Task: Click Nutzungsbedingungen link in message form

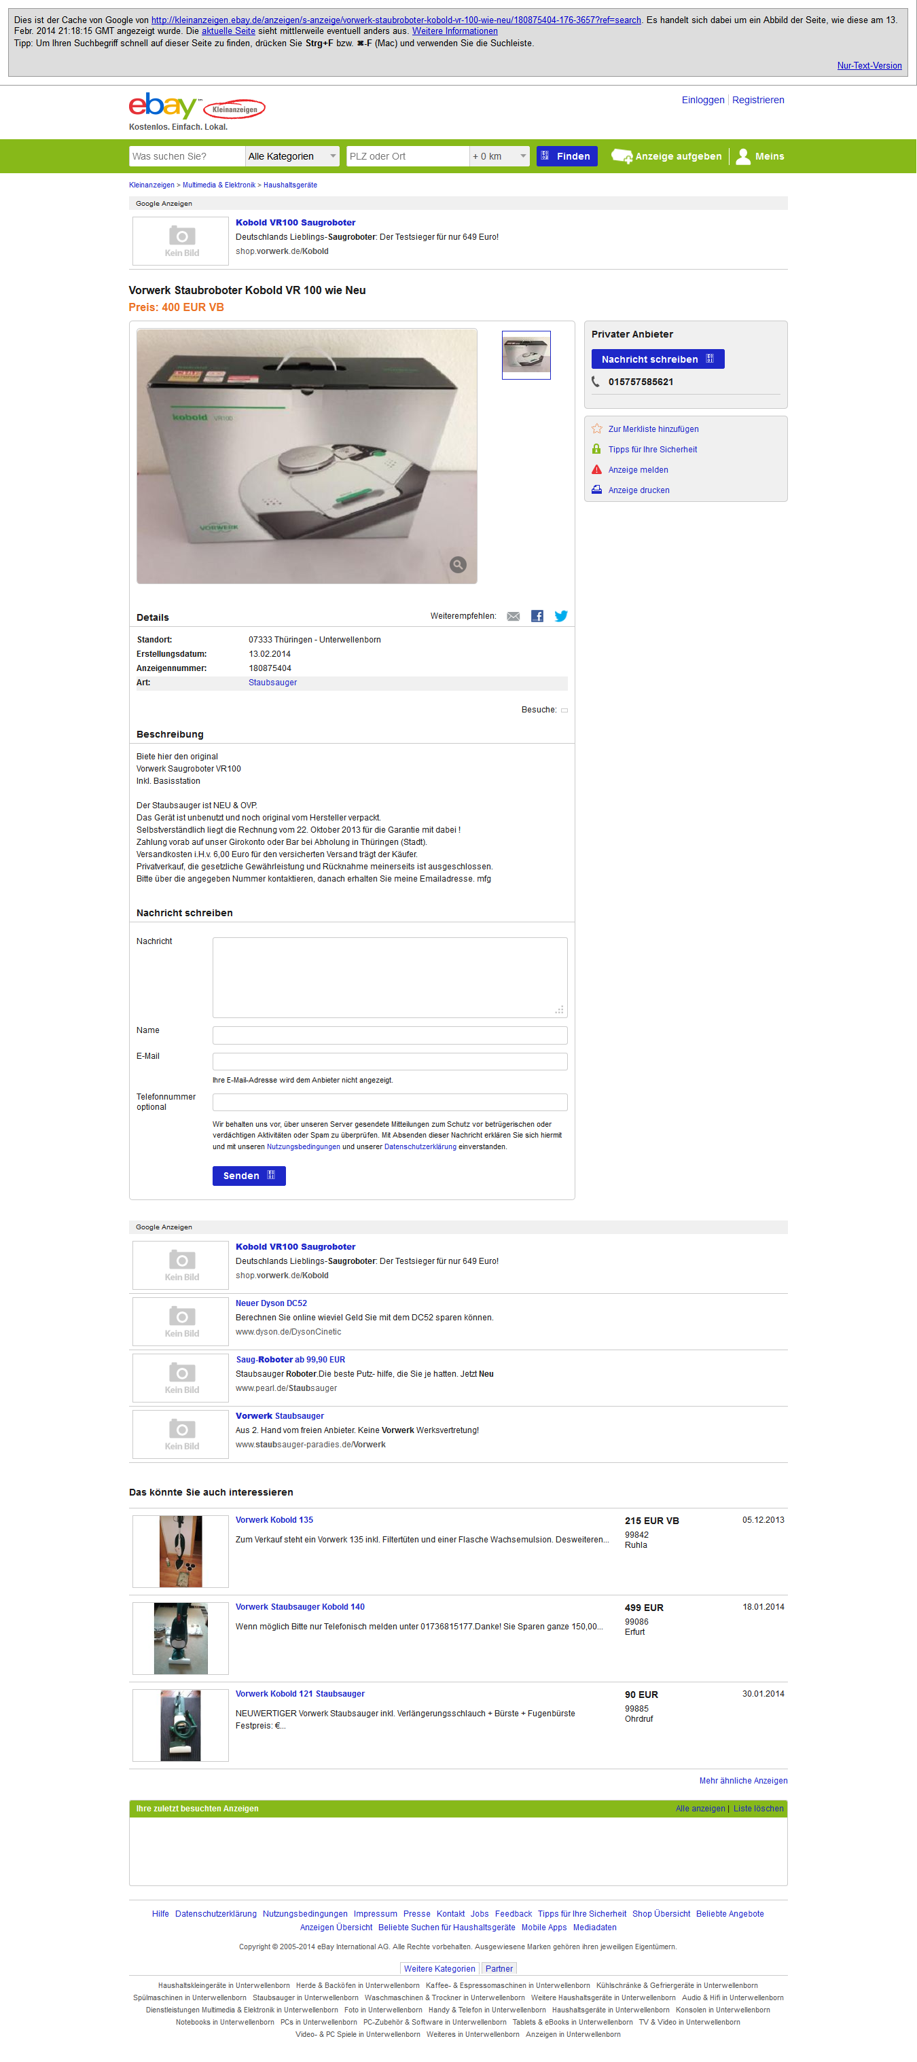Action: 304,1147
